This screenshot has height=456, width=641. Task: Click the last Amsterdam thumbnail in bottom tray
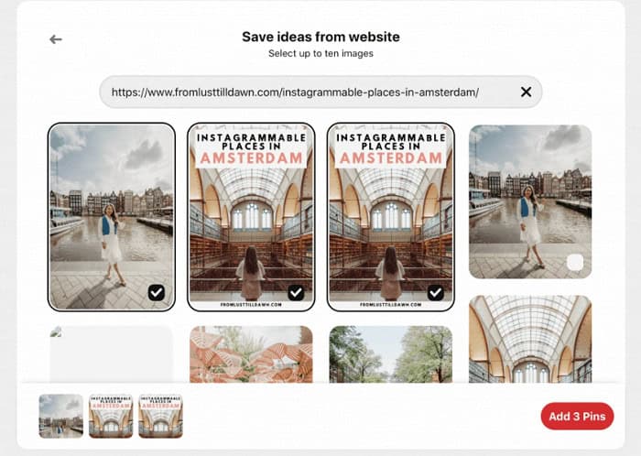click(x=160, y=416)
